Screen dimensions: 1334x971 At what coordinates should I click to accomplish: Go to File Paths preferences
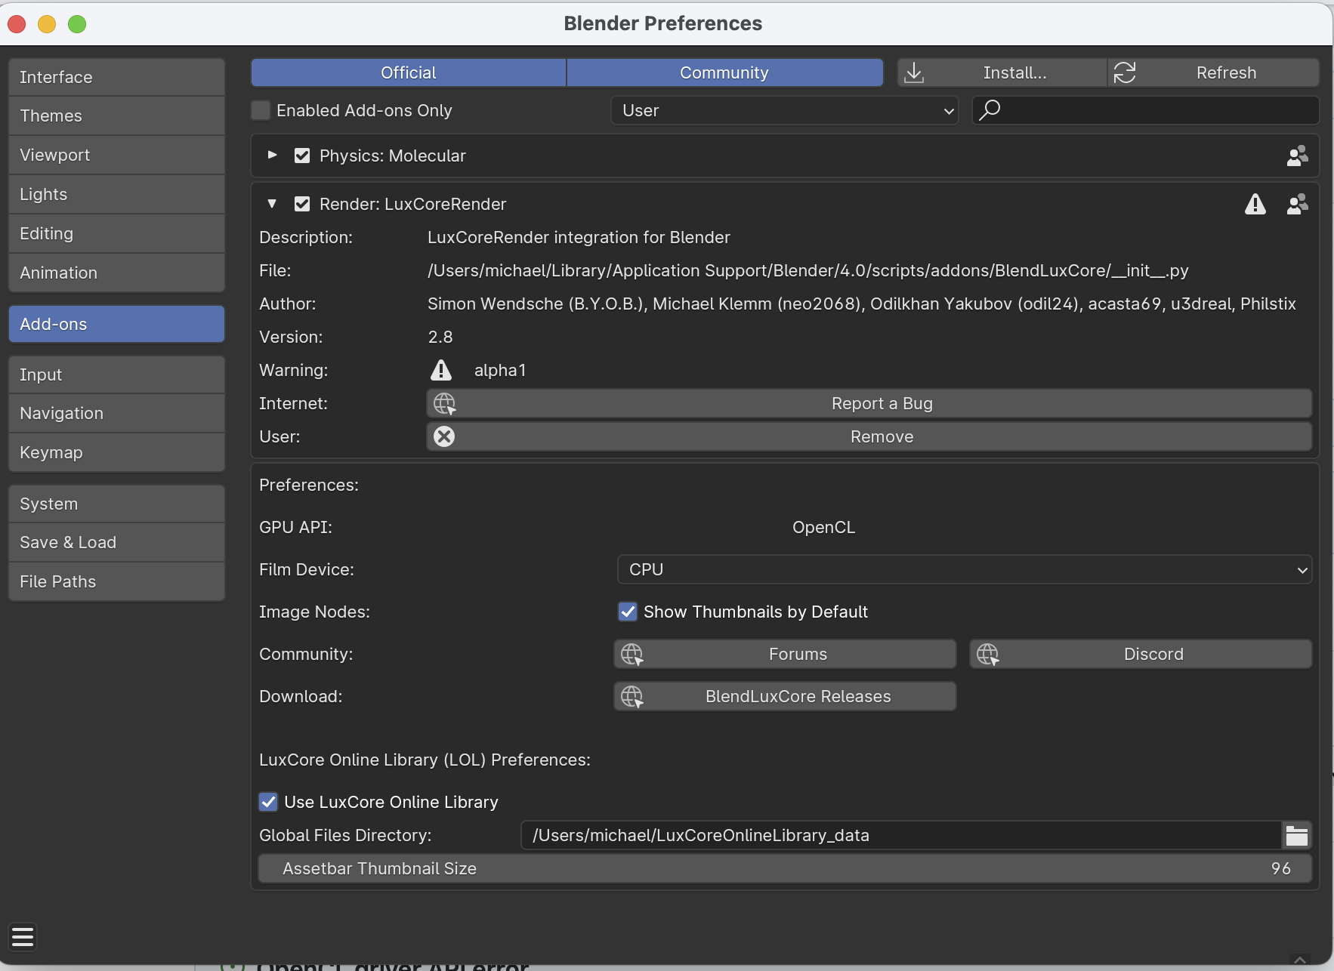coord(116,581)
